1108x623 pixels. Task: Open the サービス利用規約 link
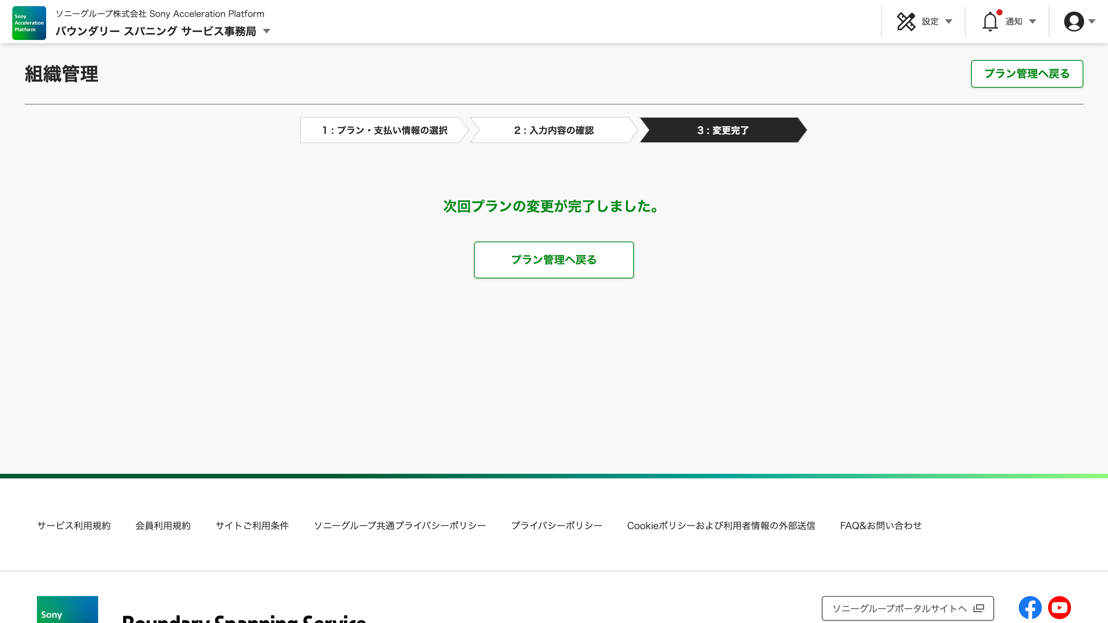[73, 525]
